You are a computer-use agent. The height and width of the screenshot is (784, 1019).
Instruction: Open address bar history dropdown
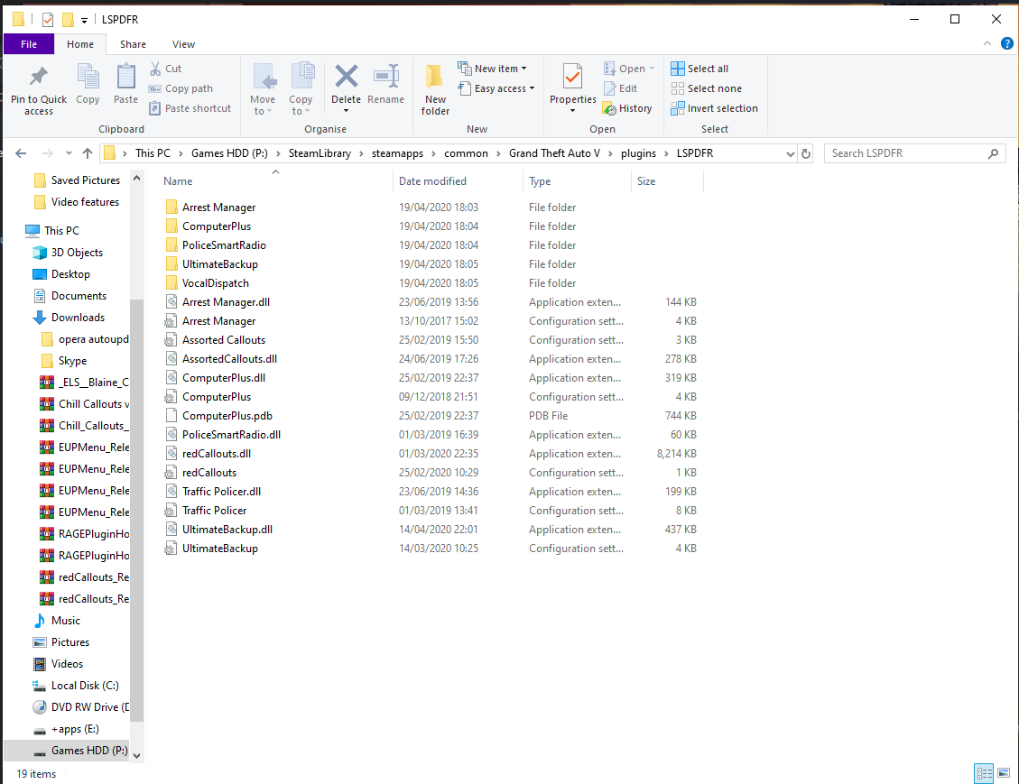pyautogui.click(x=791, y=154)
